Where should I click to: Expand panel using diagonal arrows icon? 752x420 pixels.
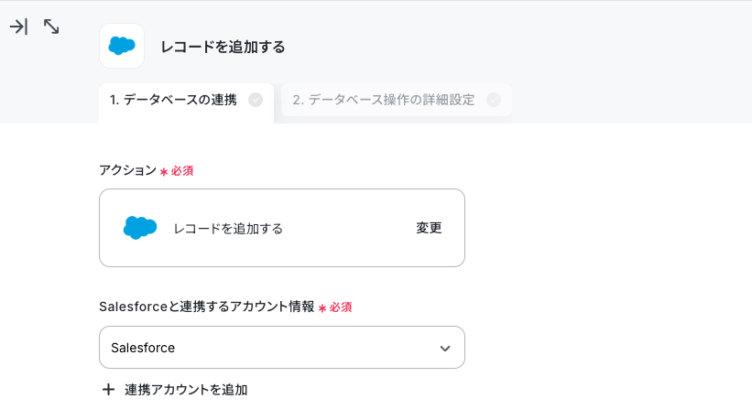point(51,27)
